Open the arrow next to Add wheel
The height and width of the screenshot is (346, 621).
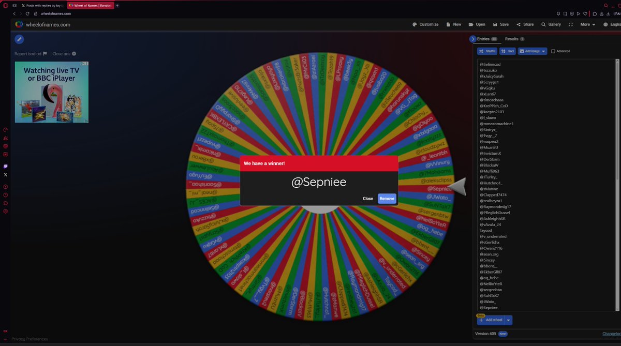(x=509, y=320)
